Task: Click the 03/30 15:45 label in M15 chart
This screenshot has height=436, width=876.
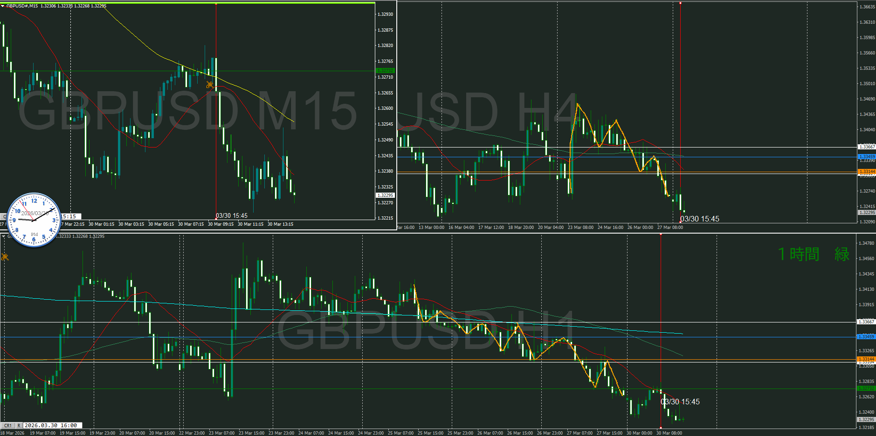Action: point(232,216)
